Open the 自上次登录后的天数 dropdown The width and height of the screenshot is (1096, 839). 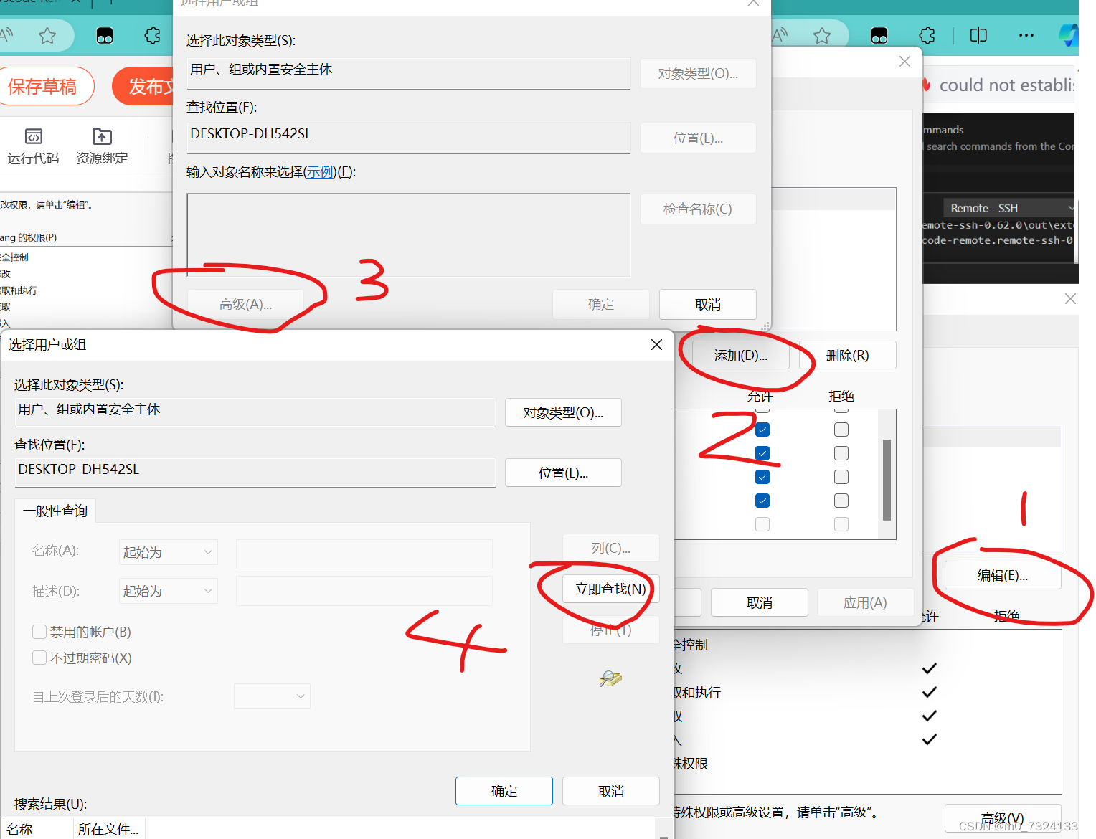[272, 696]
